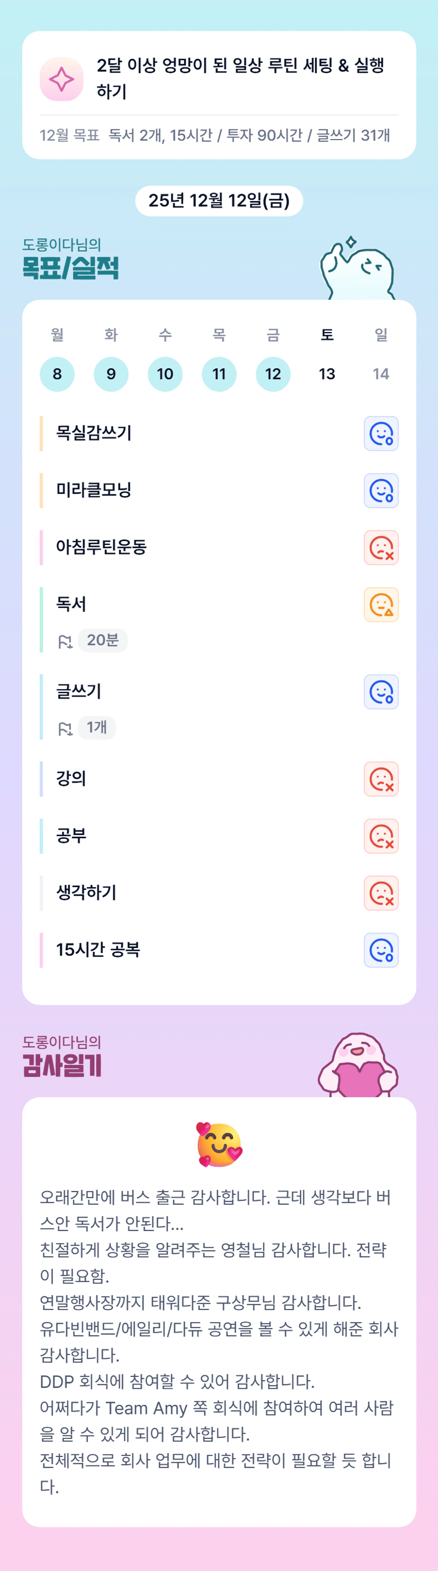The height and width of the screenshot is (1571, 438).
Task: Click the 1개 writing goal badge
Action: [x=97, y=727]
